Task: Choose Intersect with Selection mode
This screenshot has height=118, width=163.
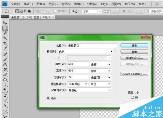Action: tap(29, 11)
